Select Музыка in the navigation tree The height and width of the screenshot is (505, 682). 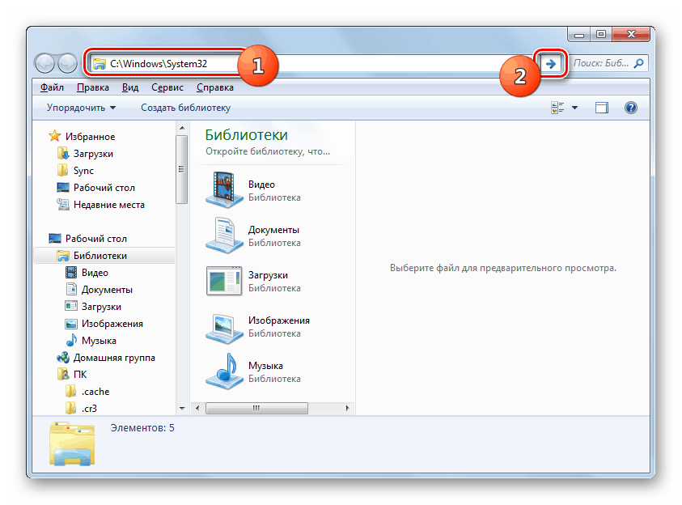99,340
